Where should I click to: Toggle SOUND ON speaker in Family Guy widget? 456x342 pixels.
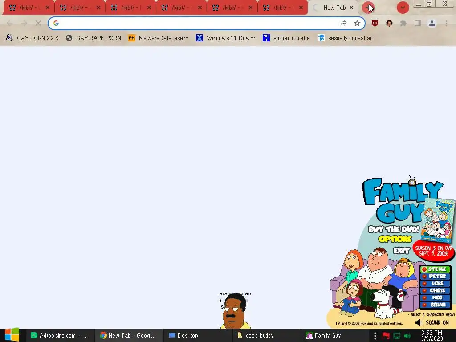pos(432,322)
